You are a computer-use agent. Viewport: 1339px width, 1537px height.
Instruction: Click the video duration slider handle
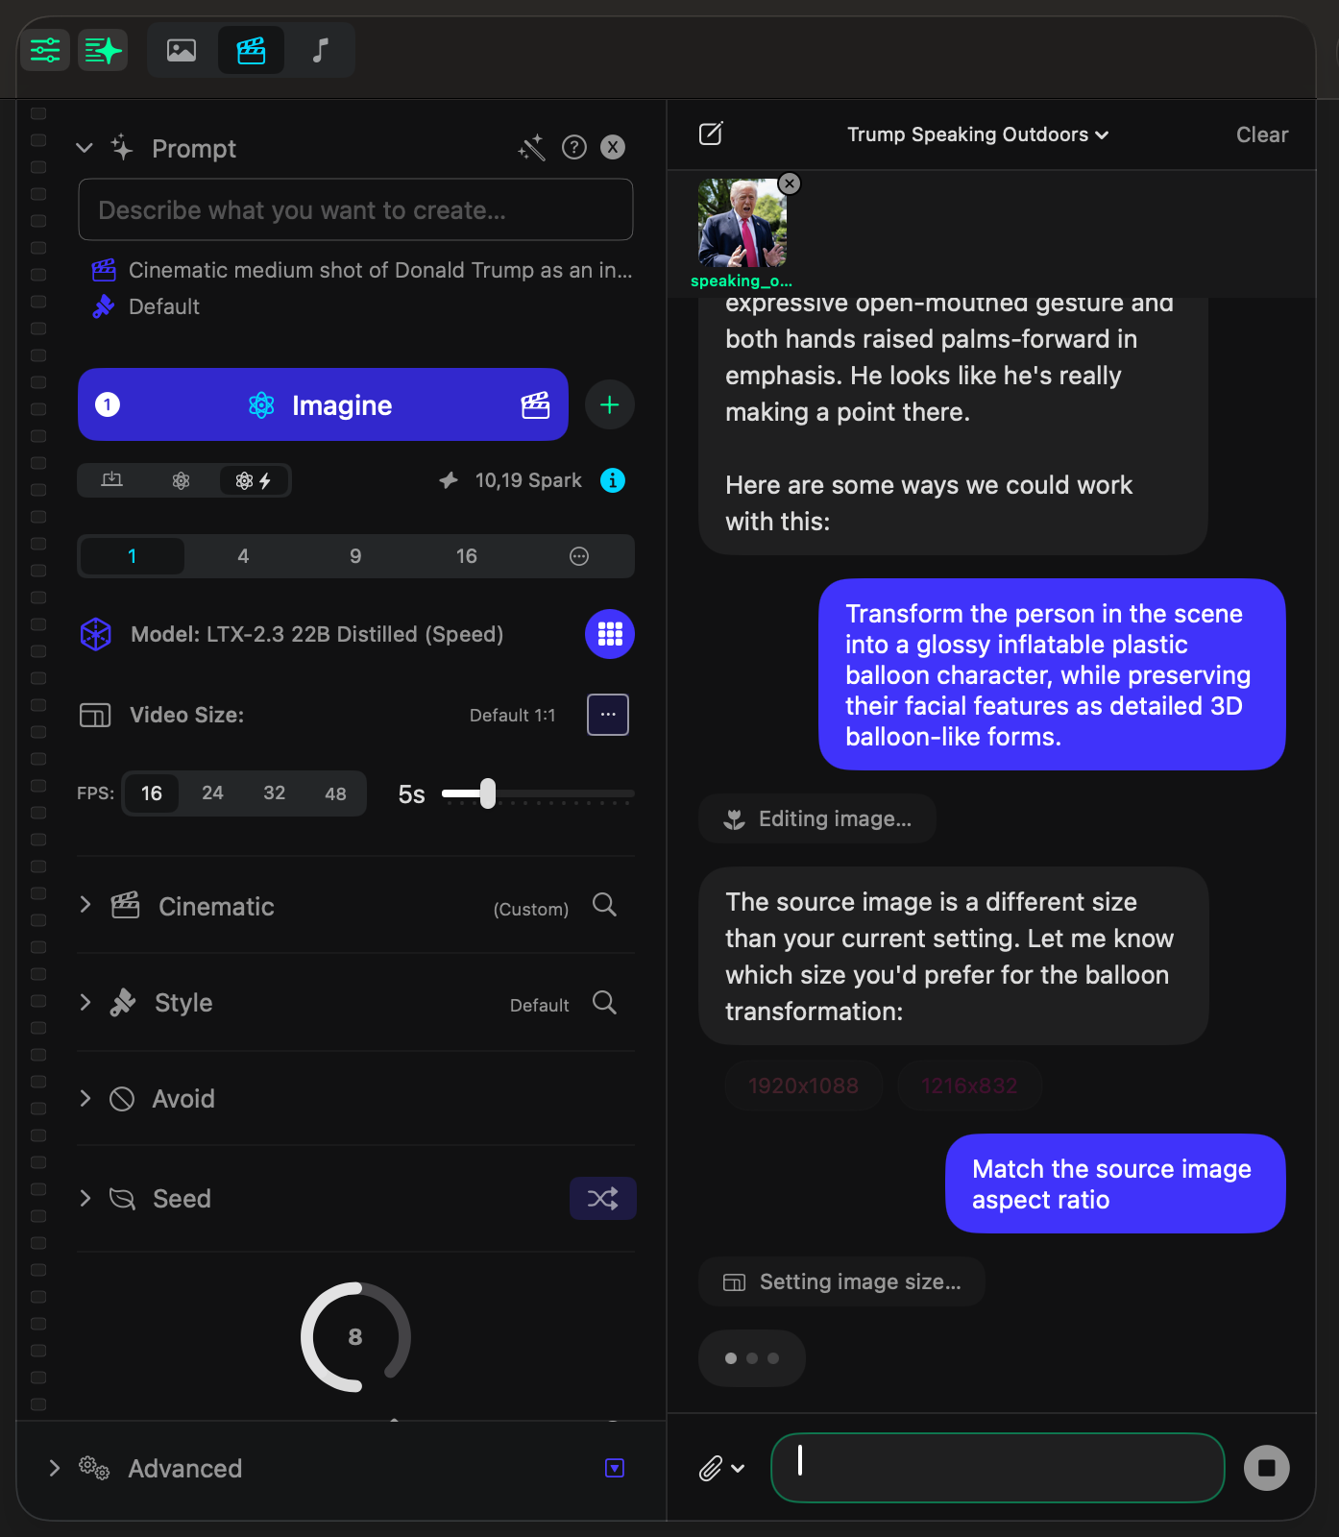[488, 793]
